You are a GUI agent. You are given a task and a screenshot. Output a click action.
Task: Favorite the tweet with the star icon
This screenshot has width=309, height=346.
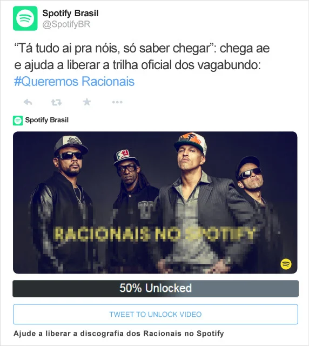point(87,102)
